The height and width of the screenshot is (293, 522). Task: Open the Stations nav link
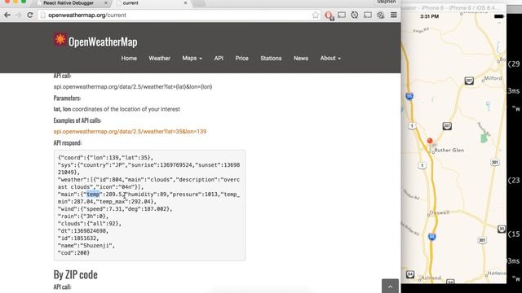[x=271, y=58]
